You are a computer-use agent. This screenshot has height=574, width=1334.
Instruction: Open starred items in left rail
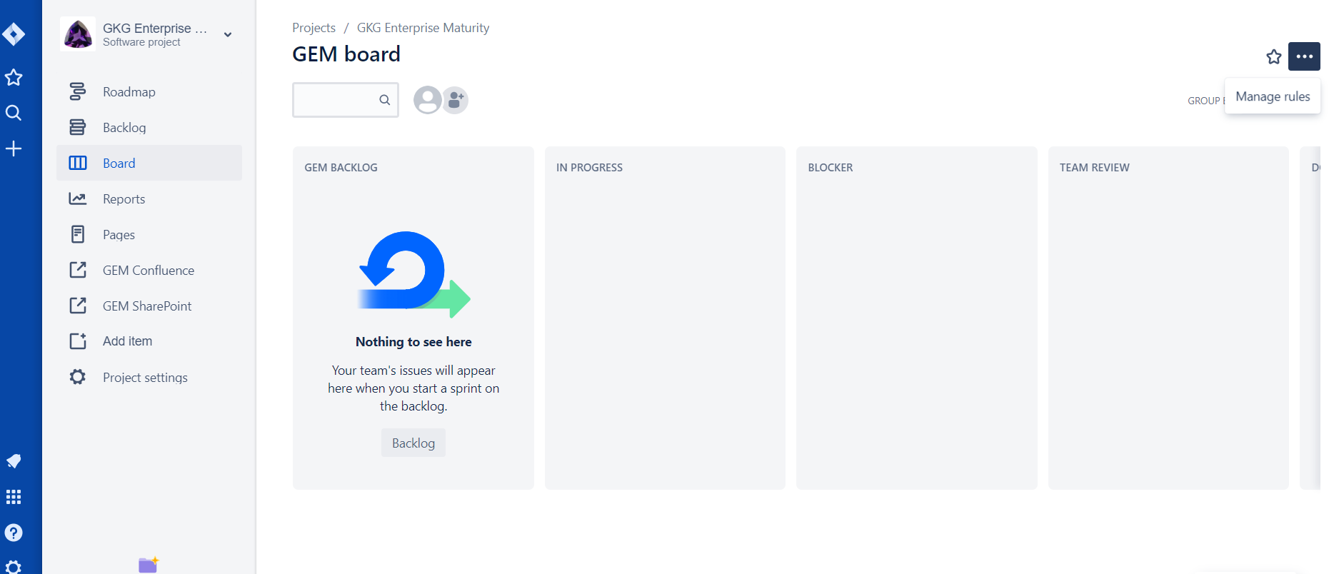14,77
